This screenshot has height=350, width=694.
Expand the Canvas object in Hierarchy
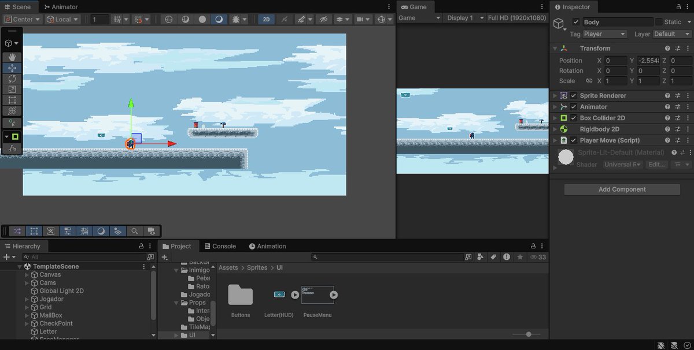coord(27,275)
